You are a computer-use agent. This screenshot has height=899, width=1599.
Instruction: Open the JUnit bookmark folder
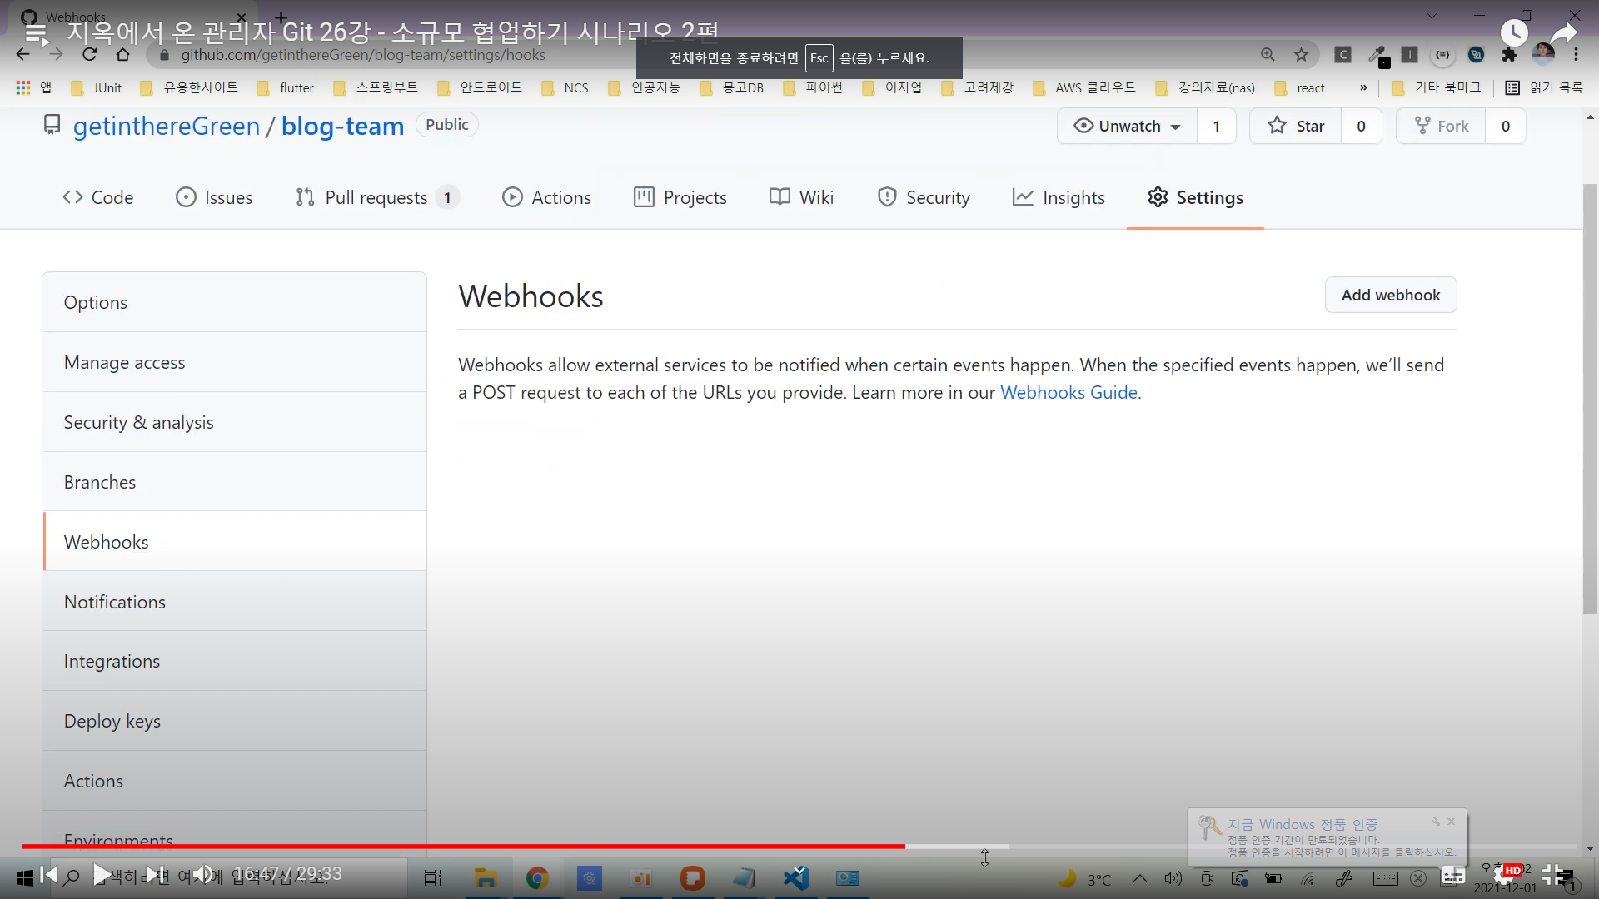click(97, 87)
